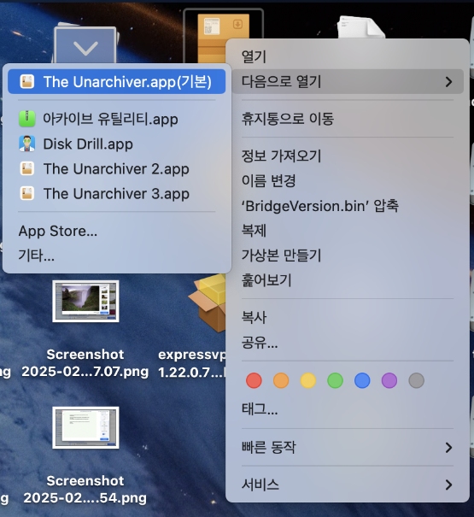
Task: Open with The Unarchiver.app default option
Action: 117,82
